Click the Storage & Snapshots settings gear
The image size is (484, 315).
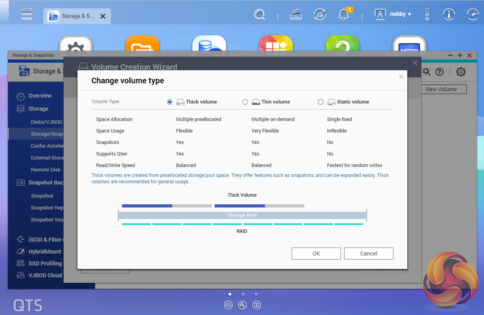[461, 72]
